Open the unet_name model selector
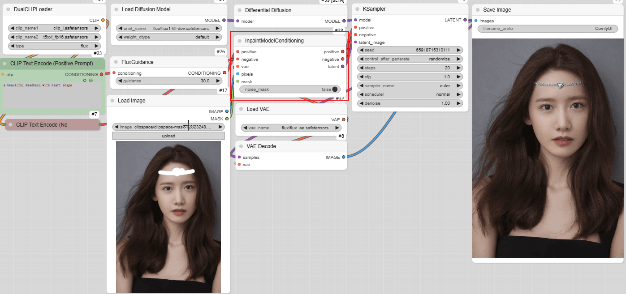The height and width of the screenshot is (294, 626). coord(169,28)
